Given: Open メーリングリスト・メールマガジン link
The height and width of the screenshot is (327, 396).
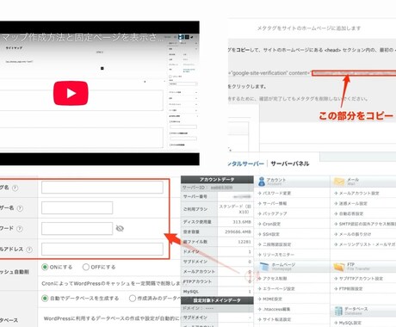Looking at the screenshot, I should pos(368,244).
